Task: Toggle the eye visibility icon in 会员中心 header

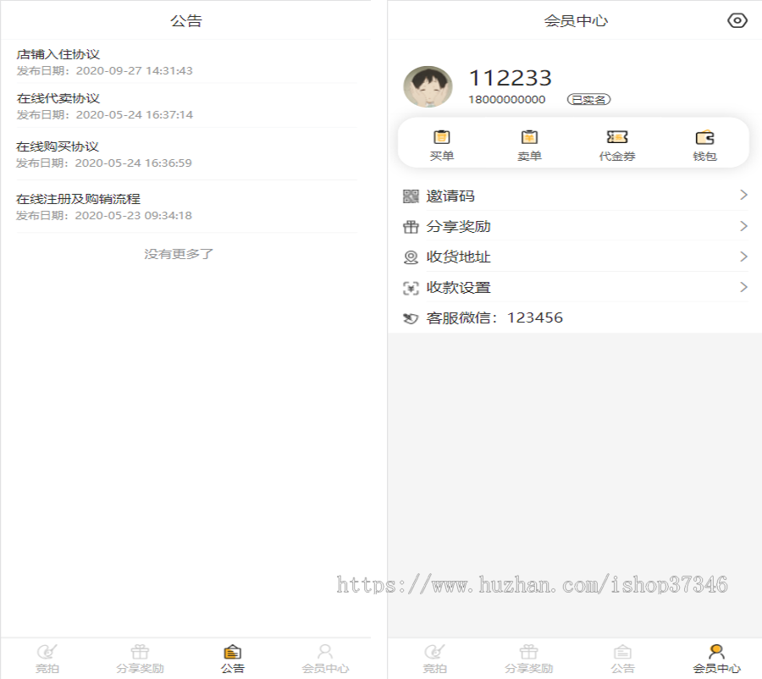Action: 737,20
